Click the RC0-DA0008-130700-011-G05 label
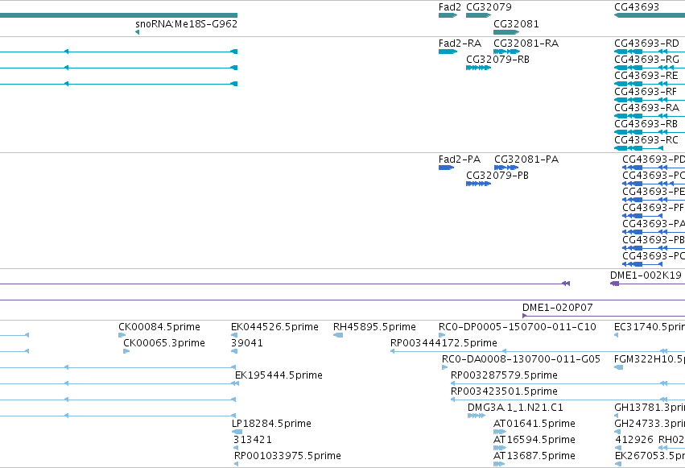685x468 pixels. point(521,359)
